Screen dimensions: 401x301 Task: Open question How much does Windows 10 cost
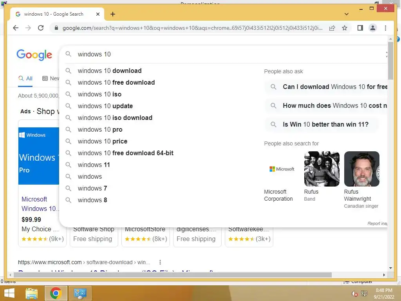(326, 105)
